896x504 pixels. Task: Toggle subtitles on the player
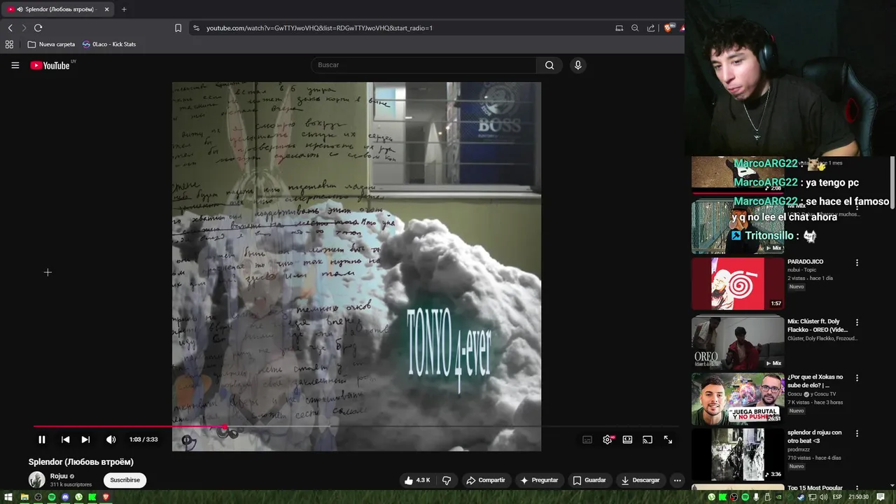[x=587, y=440]
